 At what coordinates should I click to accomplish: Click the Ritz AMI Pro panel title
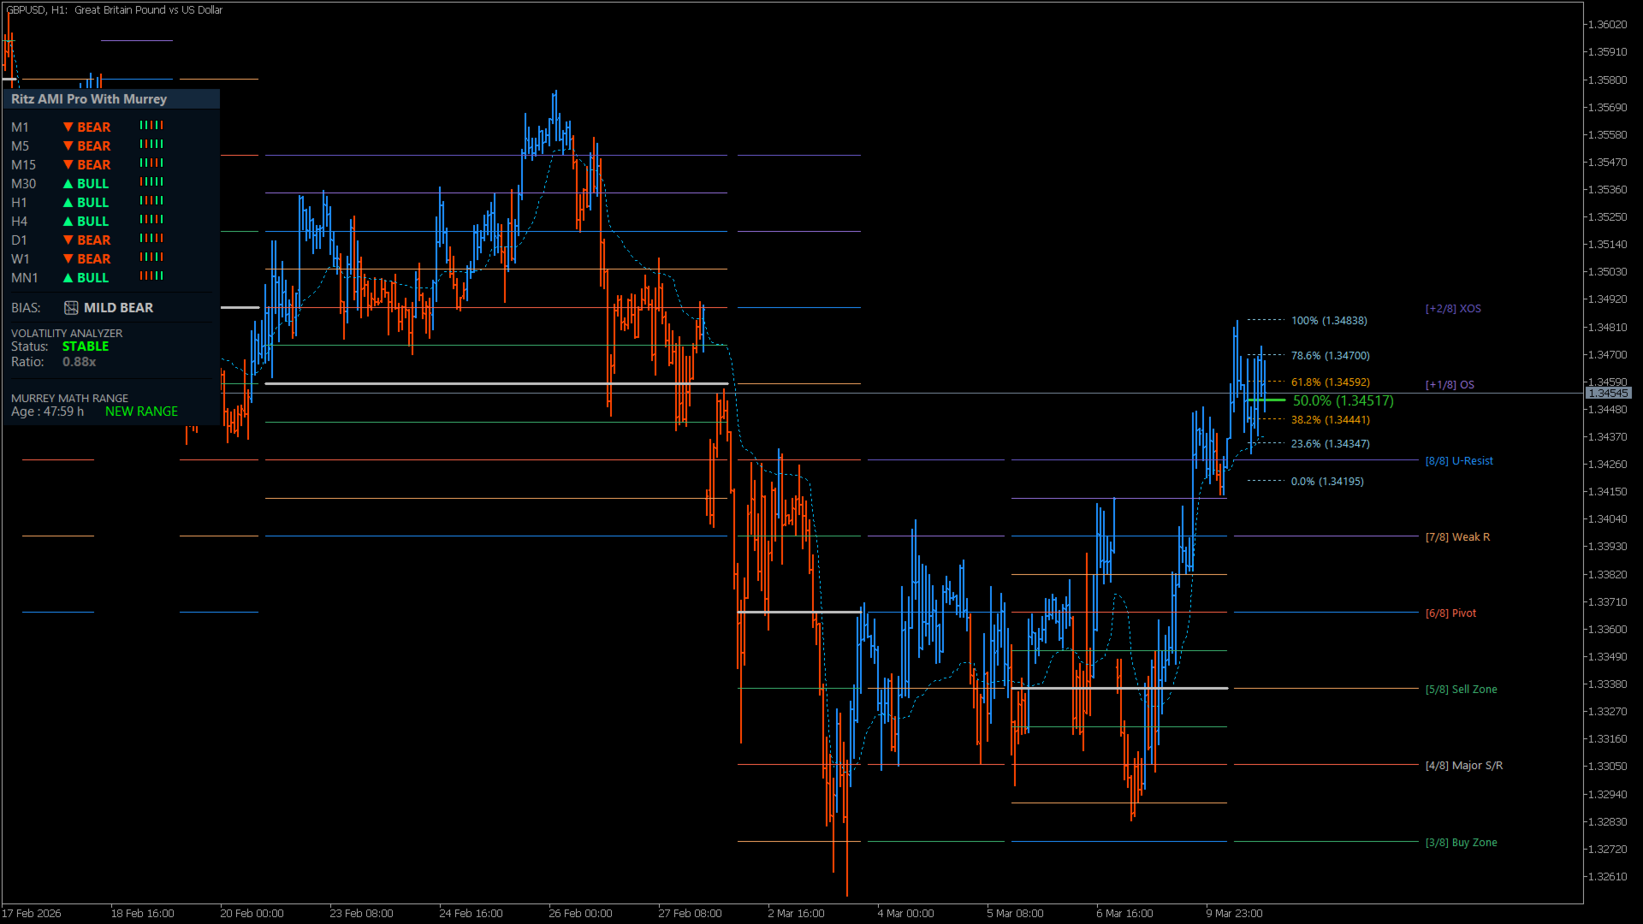[89, 99]
